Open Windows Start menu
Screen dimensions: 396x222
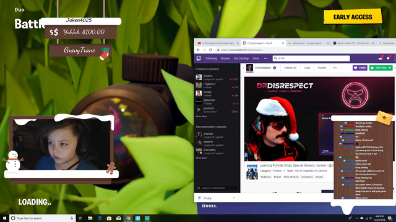tap(4, 218)
